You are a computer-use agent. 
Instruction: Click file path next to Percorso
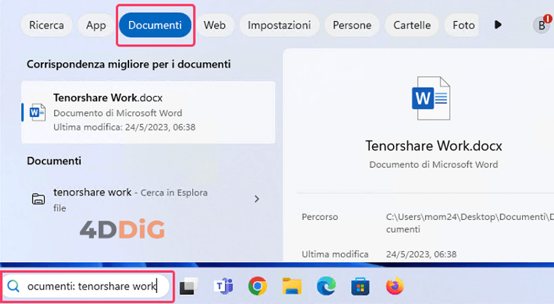click(470, 223)
